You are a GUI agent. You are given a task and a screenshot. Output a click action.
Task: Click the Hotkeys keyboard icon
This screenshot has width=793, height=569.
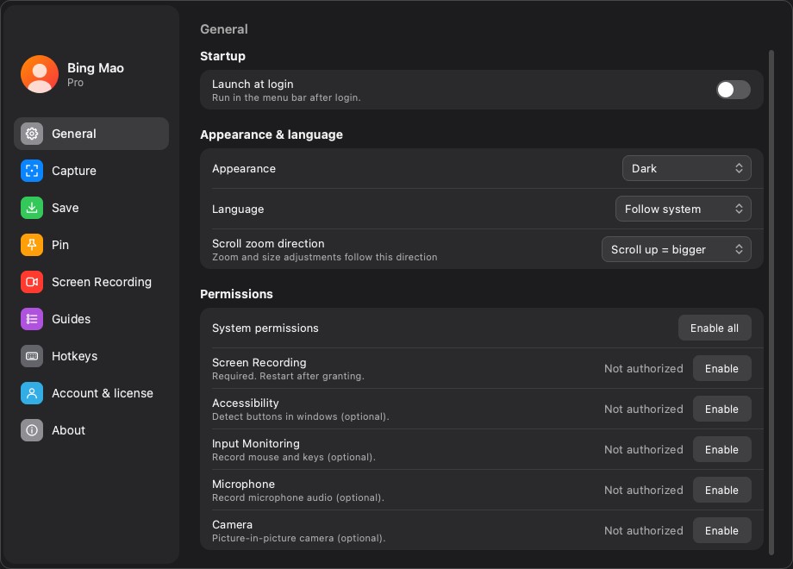coord(32,356)
